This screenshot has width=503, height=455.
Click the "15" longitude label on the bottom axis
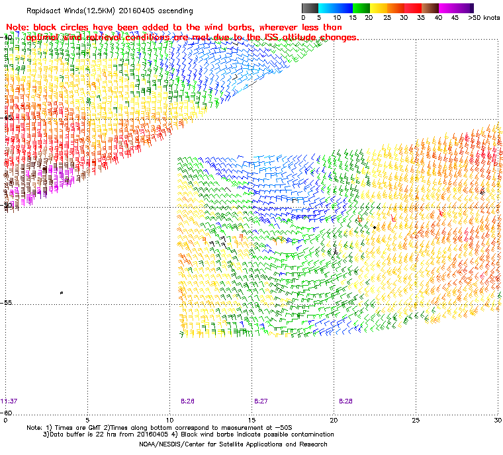(251, 421)
